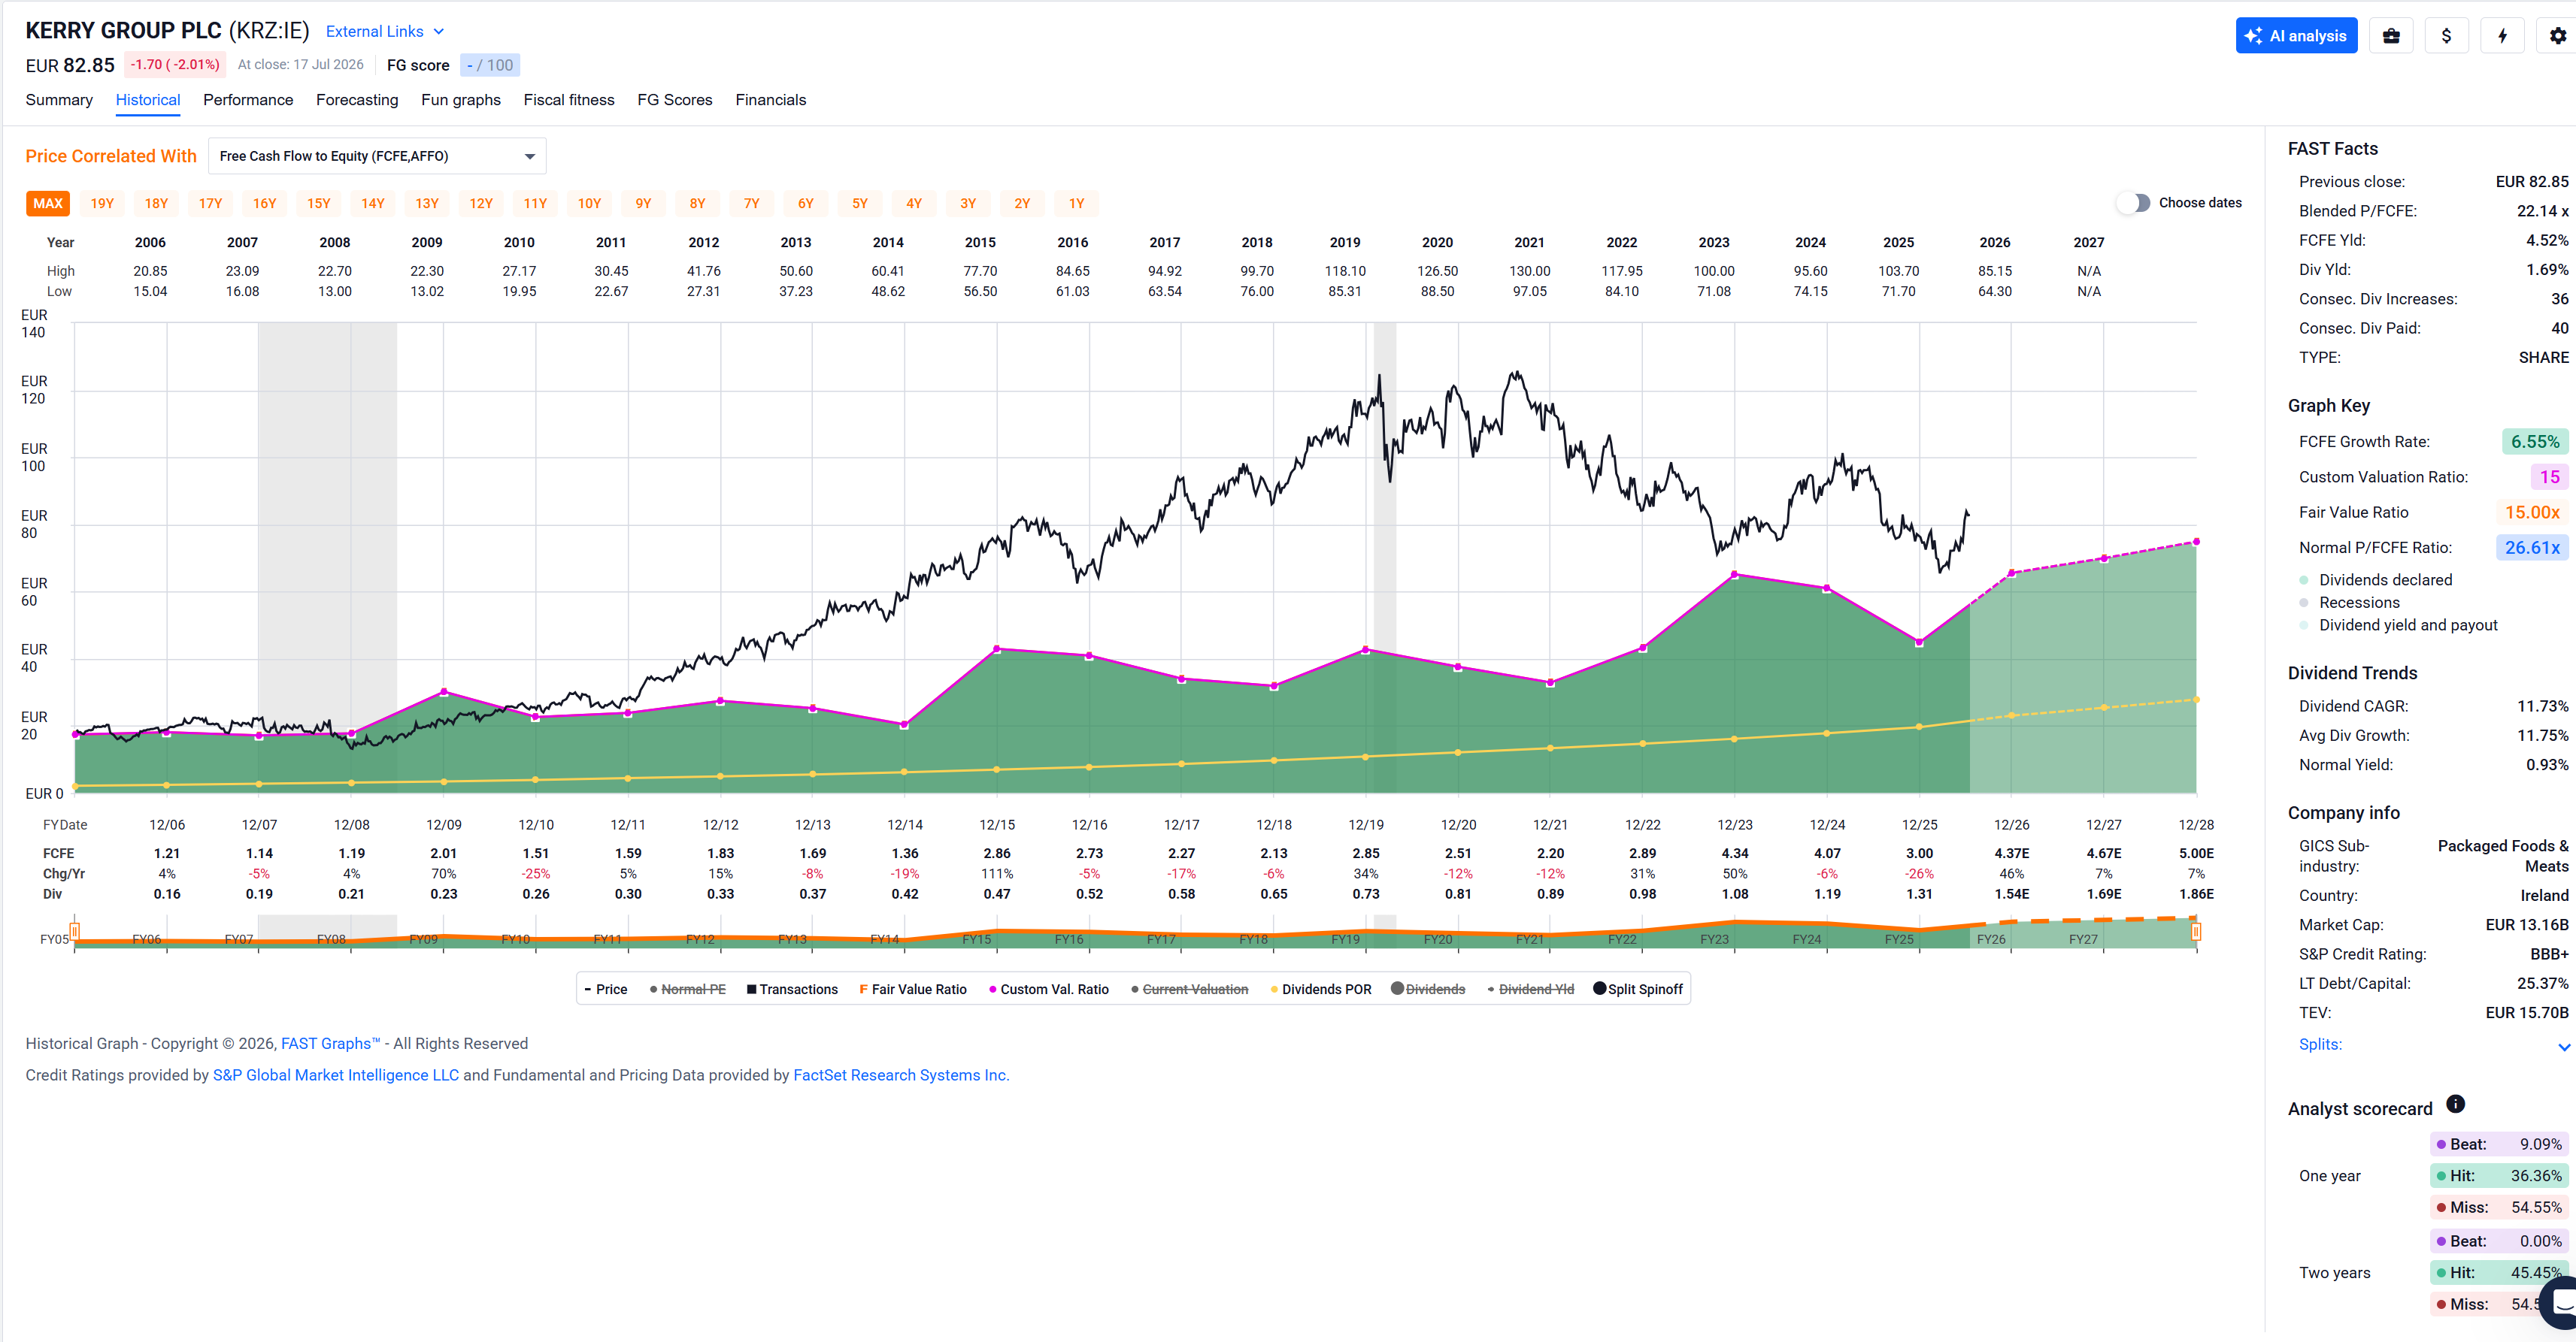The height and width of the screenshot is (1342, 2576).
Task: Open the briefcase portfolio icon
Action: coord(2391,36)
